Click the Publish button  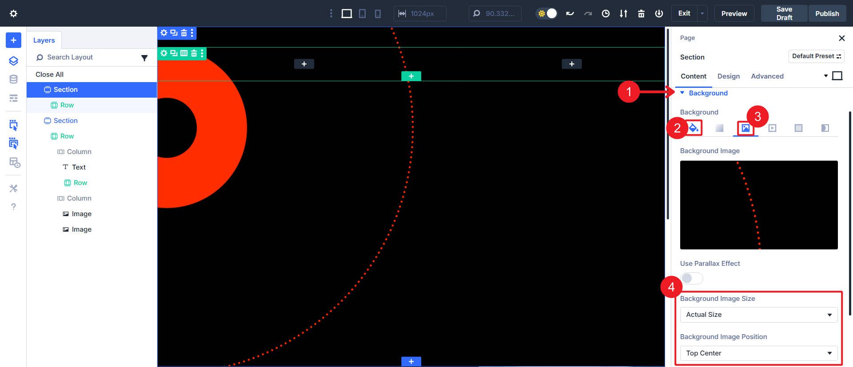coord(827,14)
